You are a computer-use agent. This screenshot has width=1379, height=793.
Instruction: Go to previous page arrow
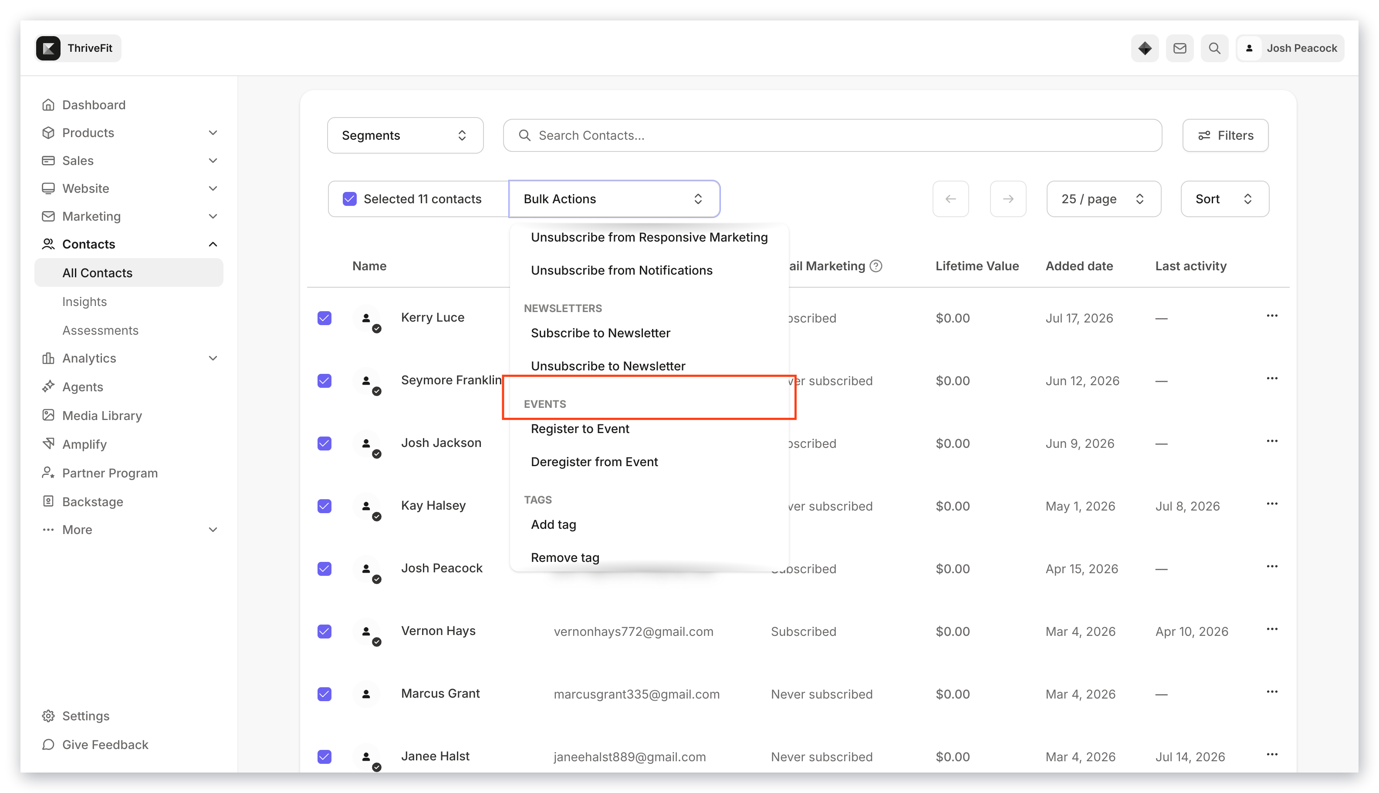950,199
